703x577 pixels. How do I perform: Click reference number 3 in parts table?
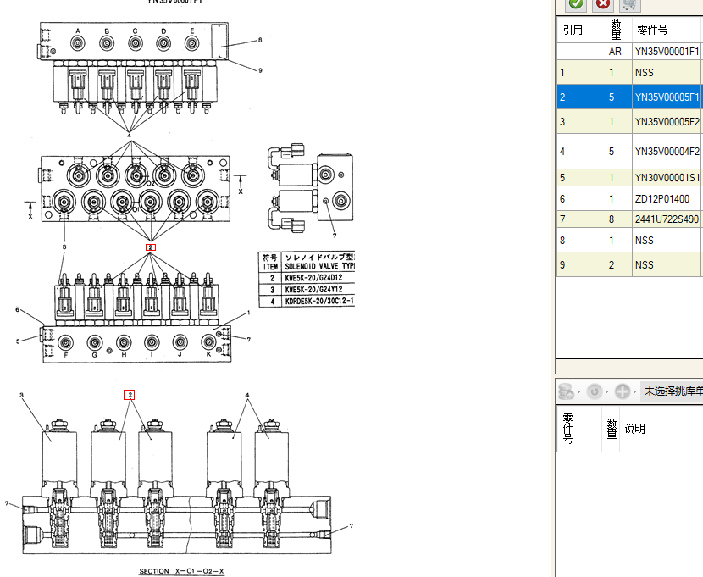tap(581, 122)
